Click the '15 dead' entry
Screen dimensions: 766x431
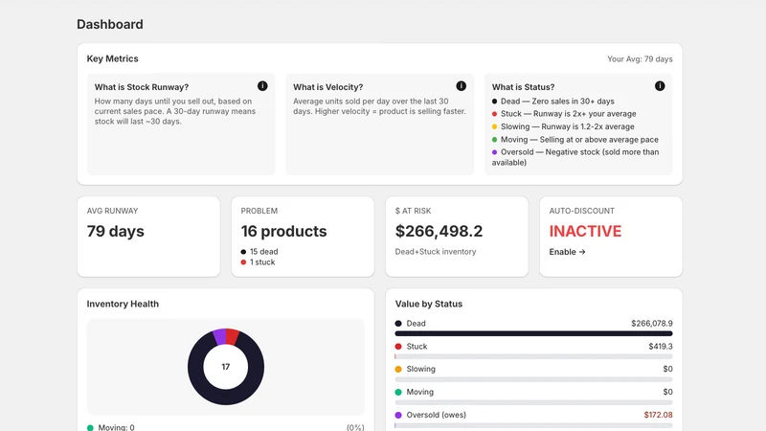(x=259, y=252)
